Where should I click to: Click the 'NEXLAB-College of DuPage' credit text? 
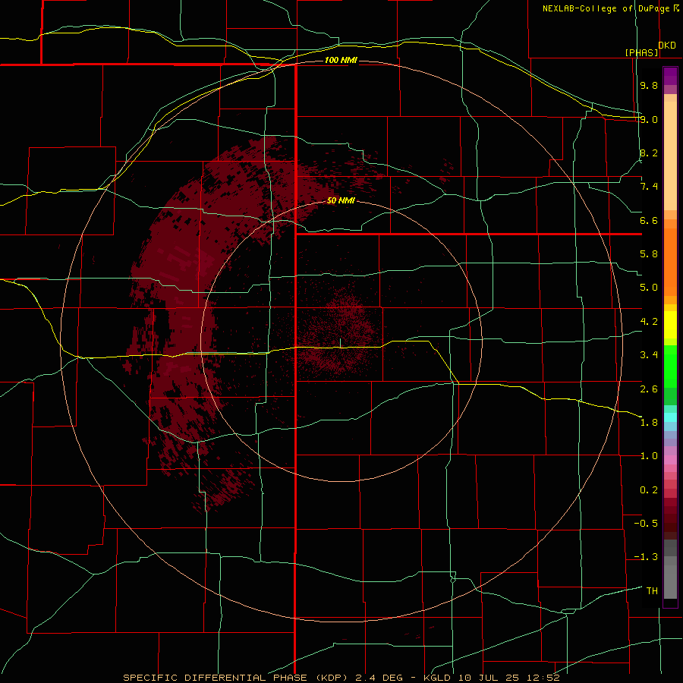[606, 8]
